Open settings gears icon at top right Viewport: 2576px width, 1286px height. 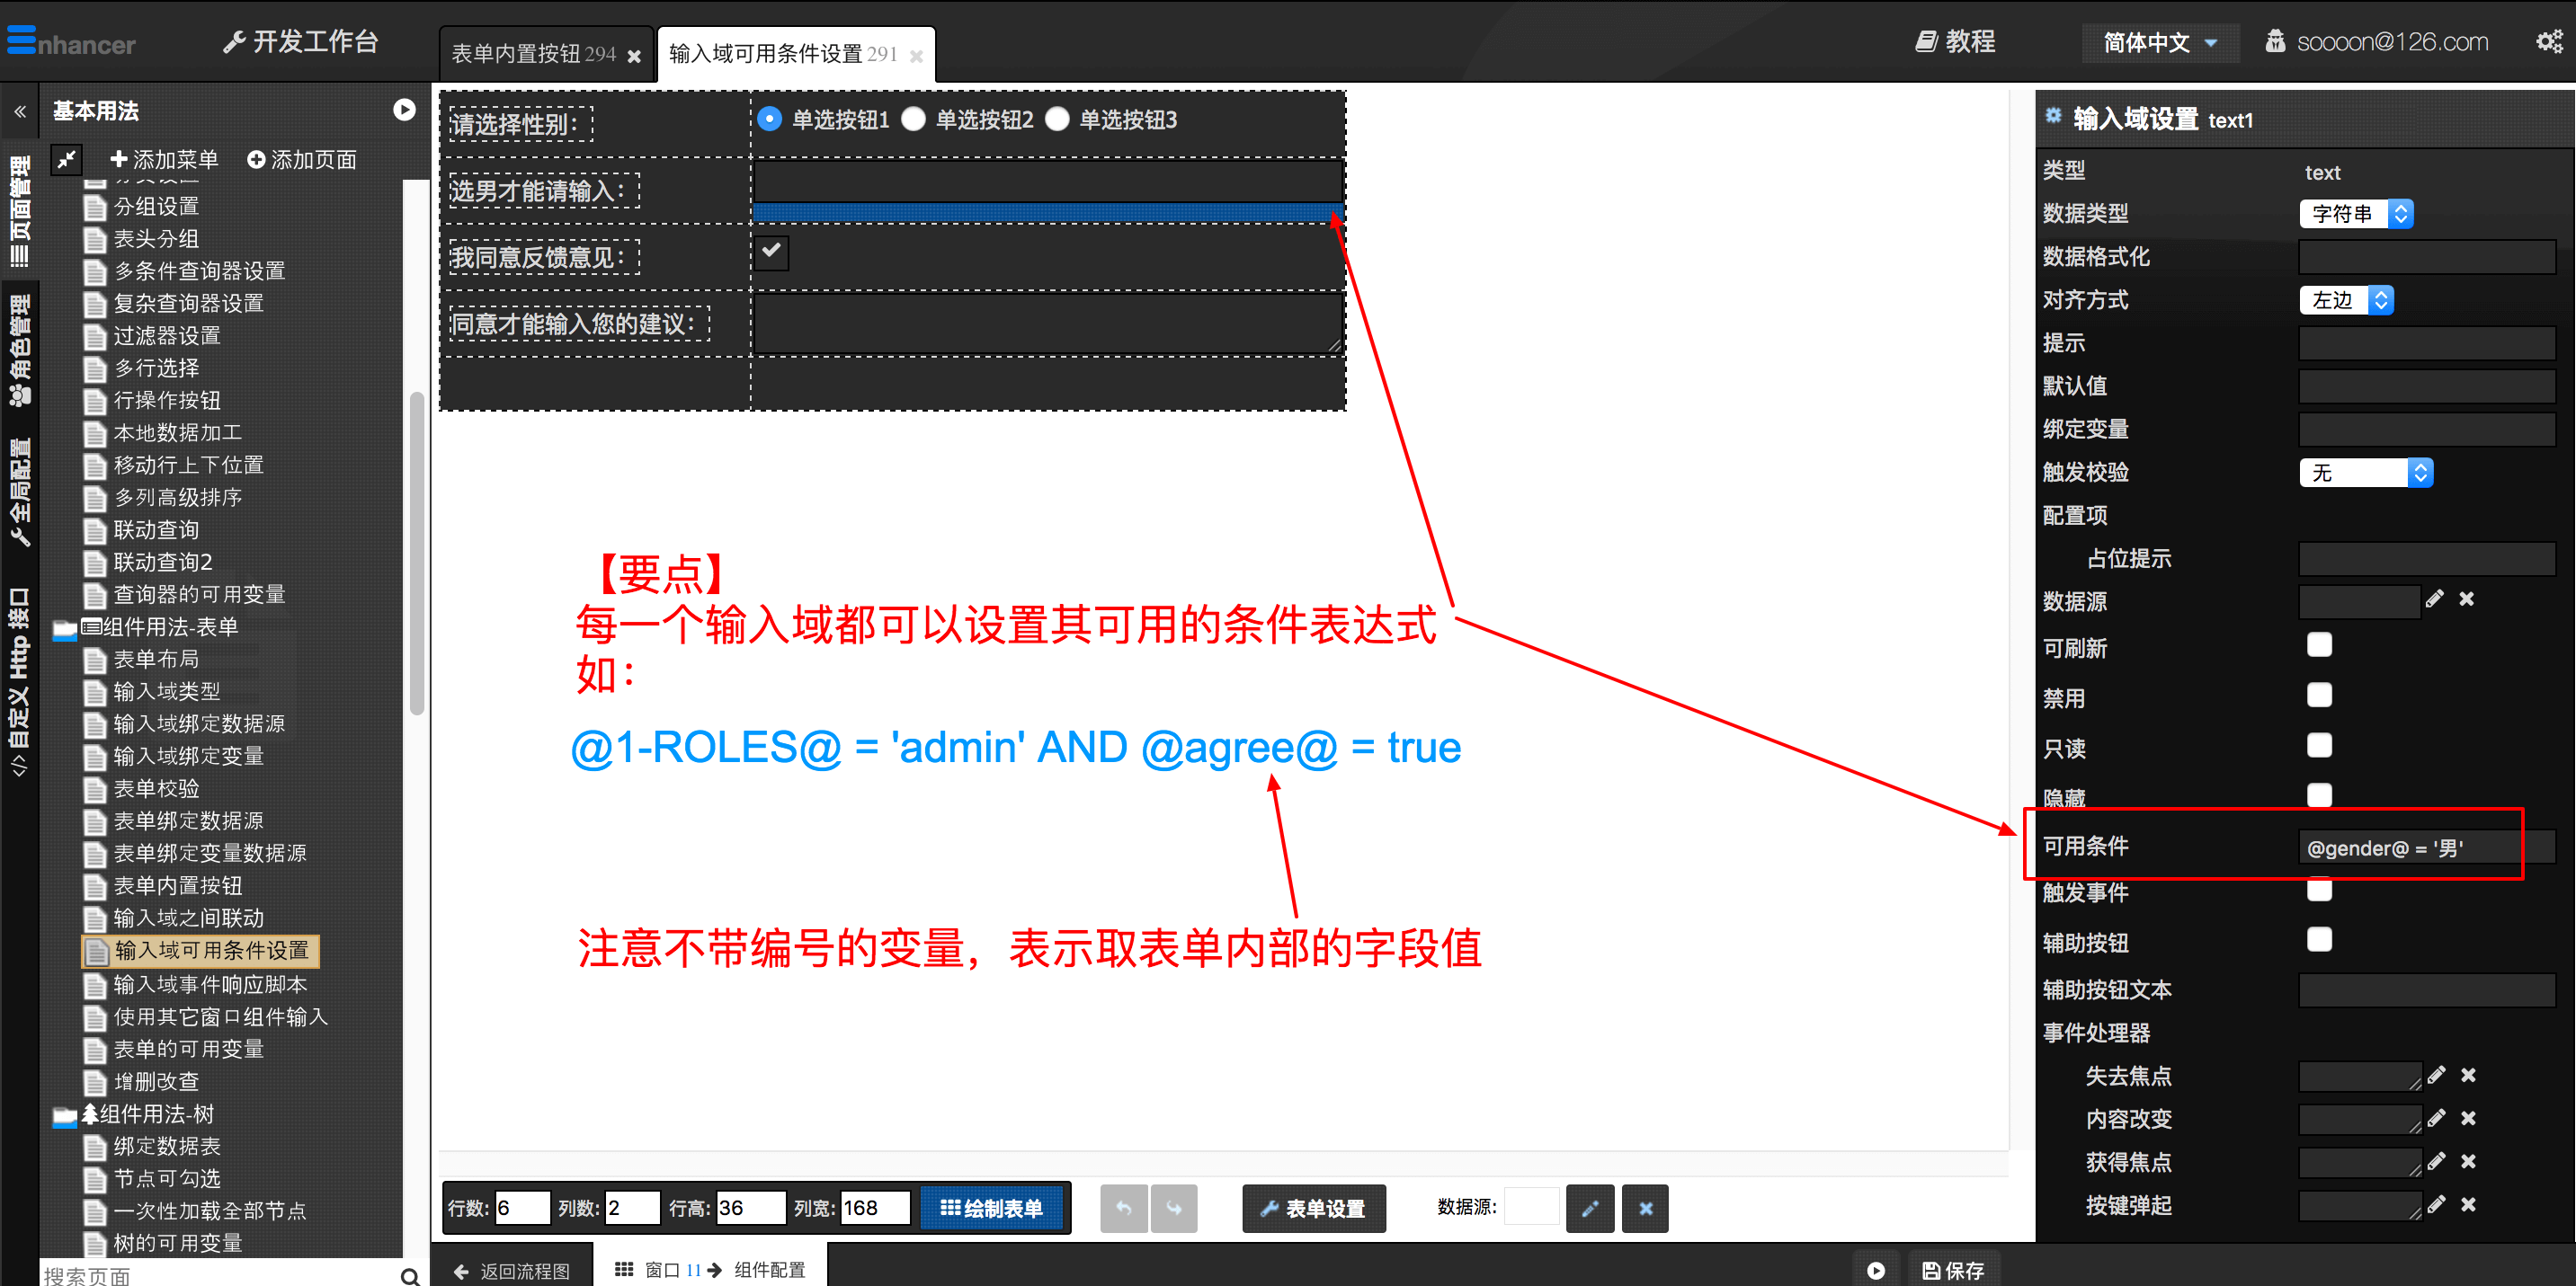(x=2548, y=42)
